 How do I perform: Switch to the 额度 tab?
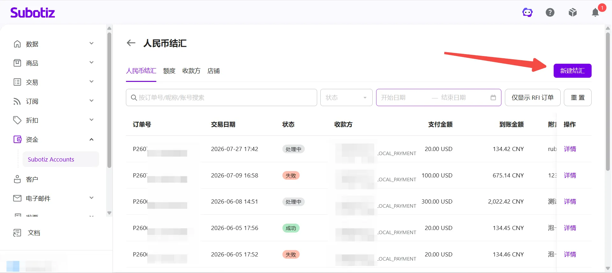point(169,71)
